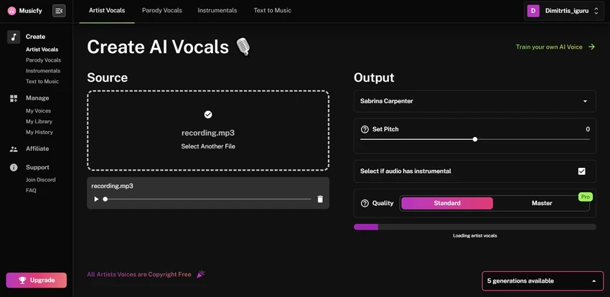Click the Source section heading
The height and width of the screenshot is (297, 610).
tap(108, 77)
